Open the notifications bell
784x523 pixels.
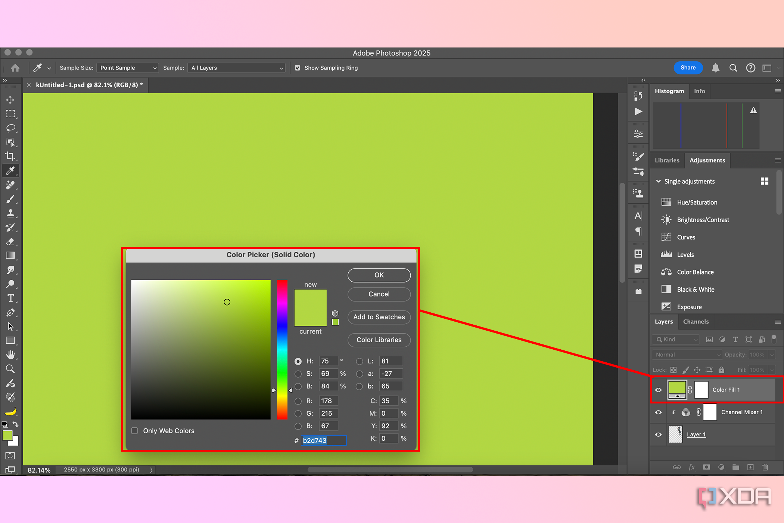click(715, 68)
